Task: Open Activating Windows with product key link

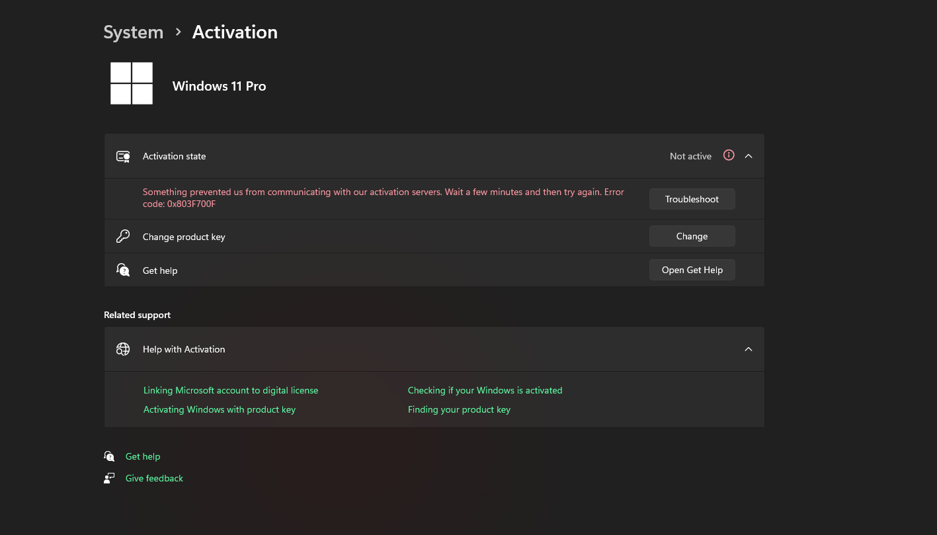Action: tap(220, 409)
